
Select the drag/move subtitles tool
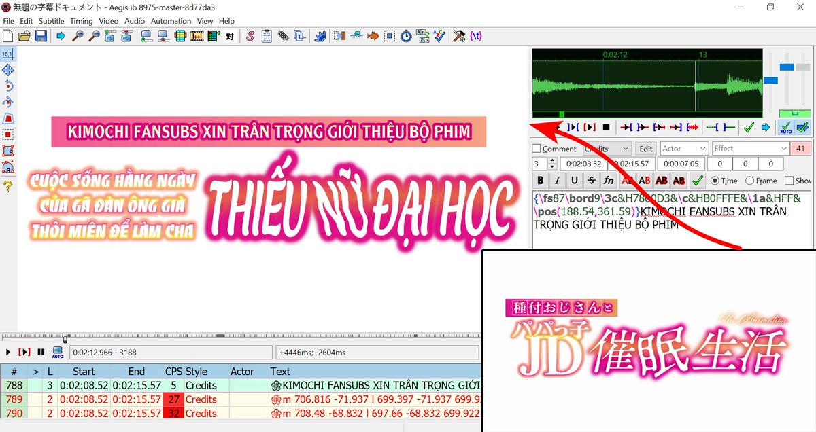pos(8,70)
